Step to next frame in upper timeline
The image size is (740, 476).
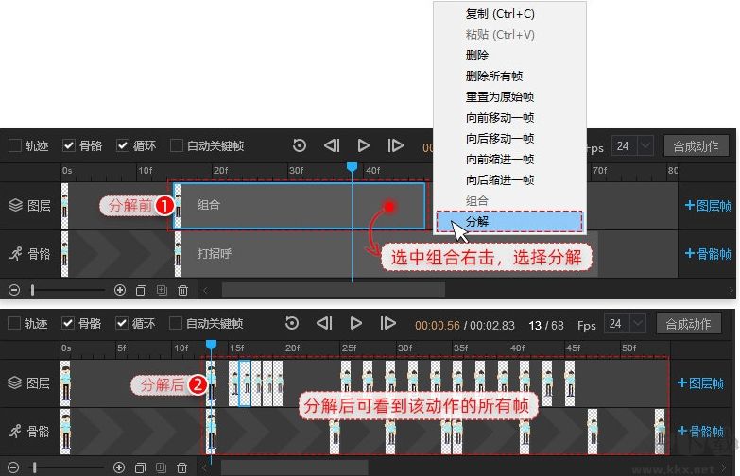[395, 145]
